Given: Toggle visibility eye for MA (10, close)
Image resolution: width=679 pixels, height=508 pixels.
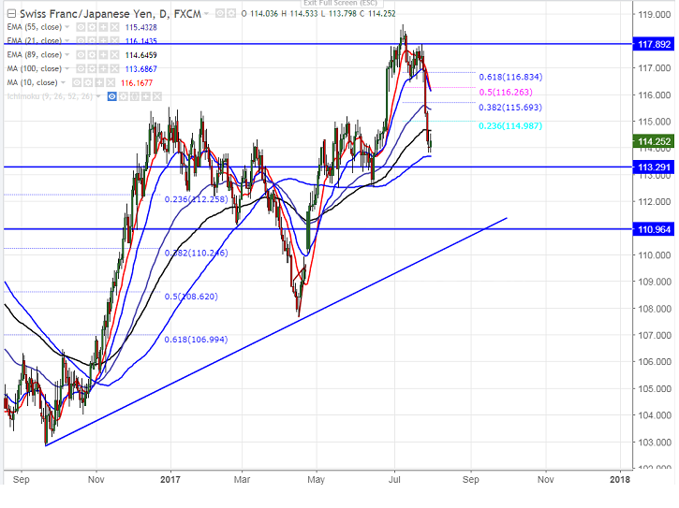Looking at the screenshot, I should [x=77, y=82].
